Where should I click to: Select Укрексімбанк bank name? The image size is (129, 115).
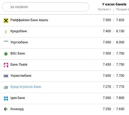[21, 76]
